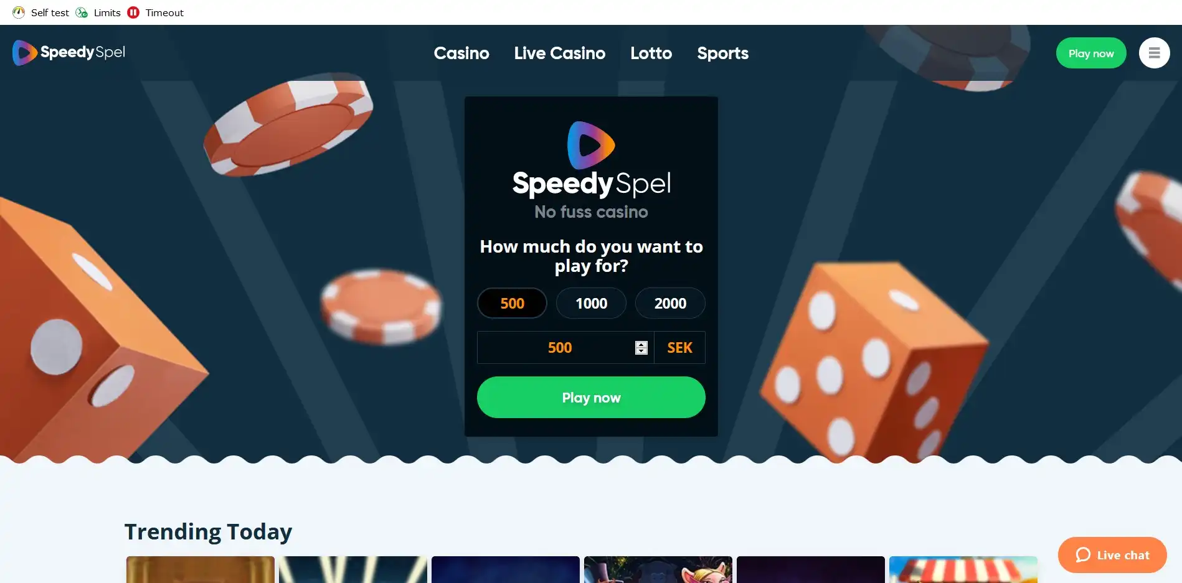Click the Self test gauge icon
The width and height of the screenshot is (1182, 583).
point(19,12)
